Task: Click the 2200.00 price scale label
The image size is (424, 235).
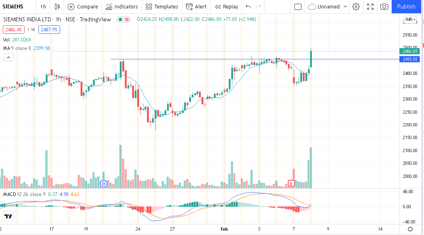Action: tap(410, 125)
